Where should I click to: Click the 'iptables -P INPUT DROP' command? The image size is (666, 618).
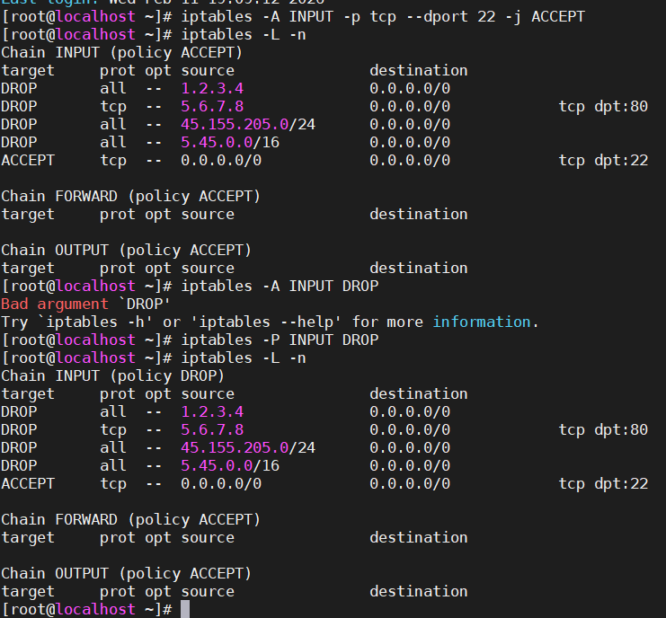pos(280,340)
